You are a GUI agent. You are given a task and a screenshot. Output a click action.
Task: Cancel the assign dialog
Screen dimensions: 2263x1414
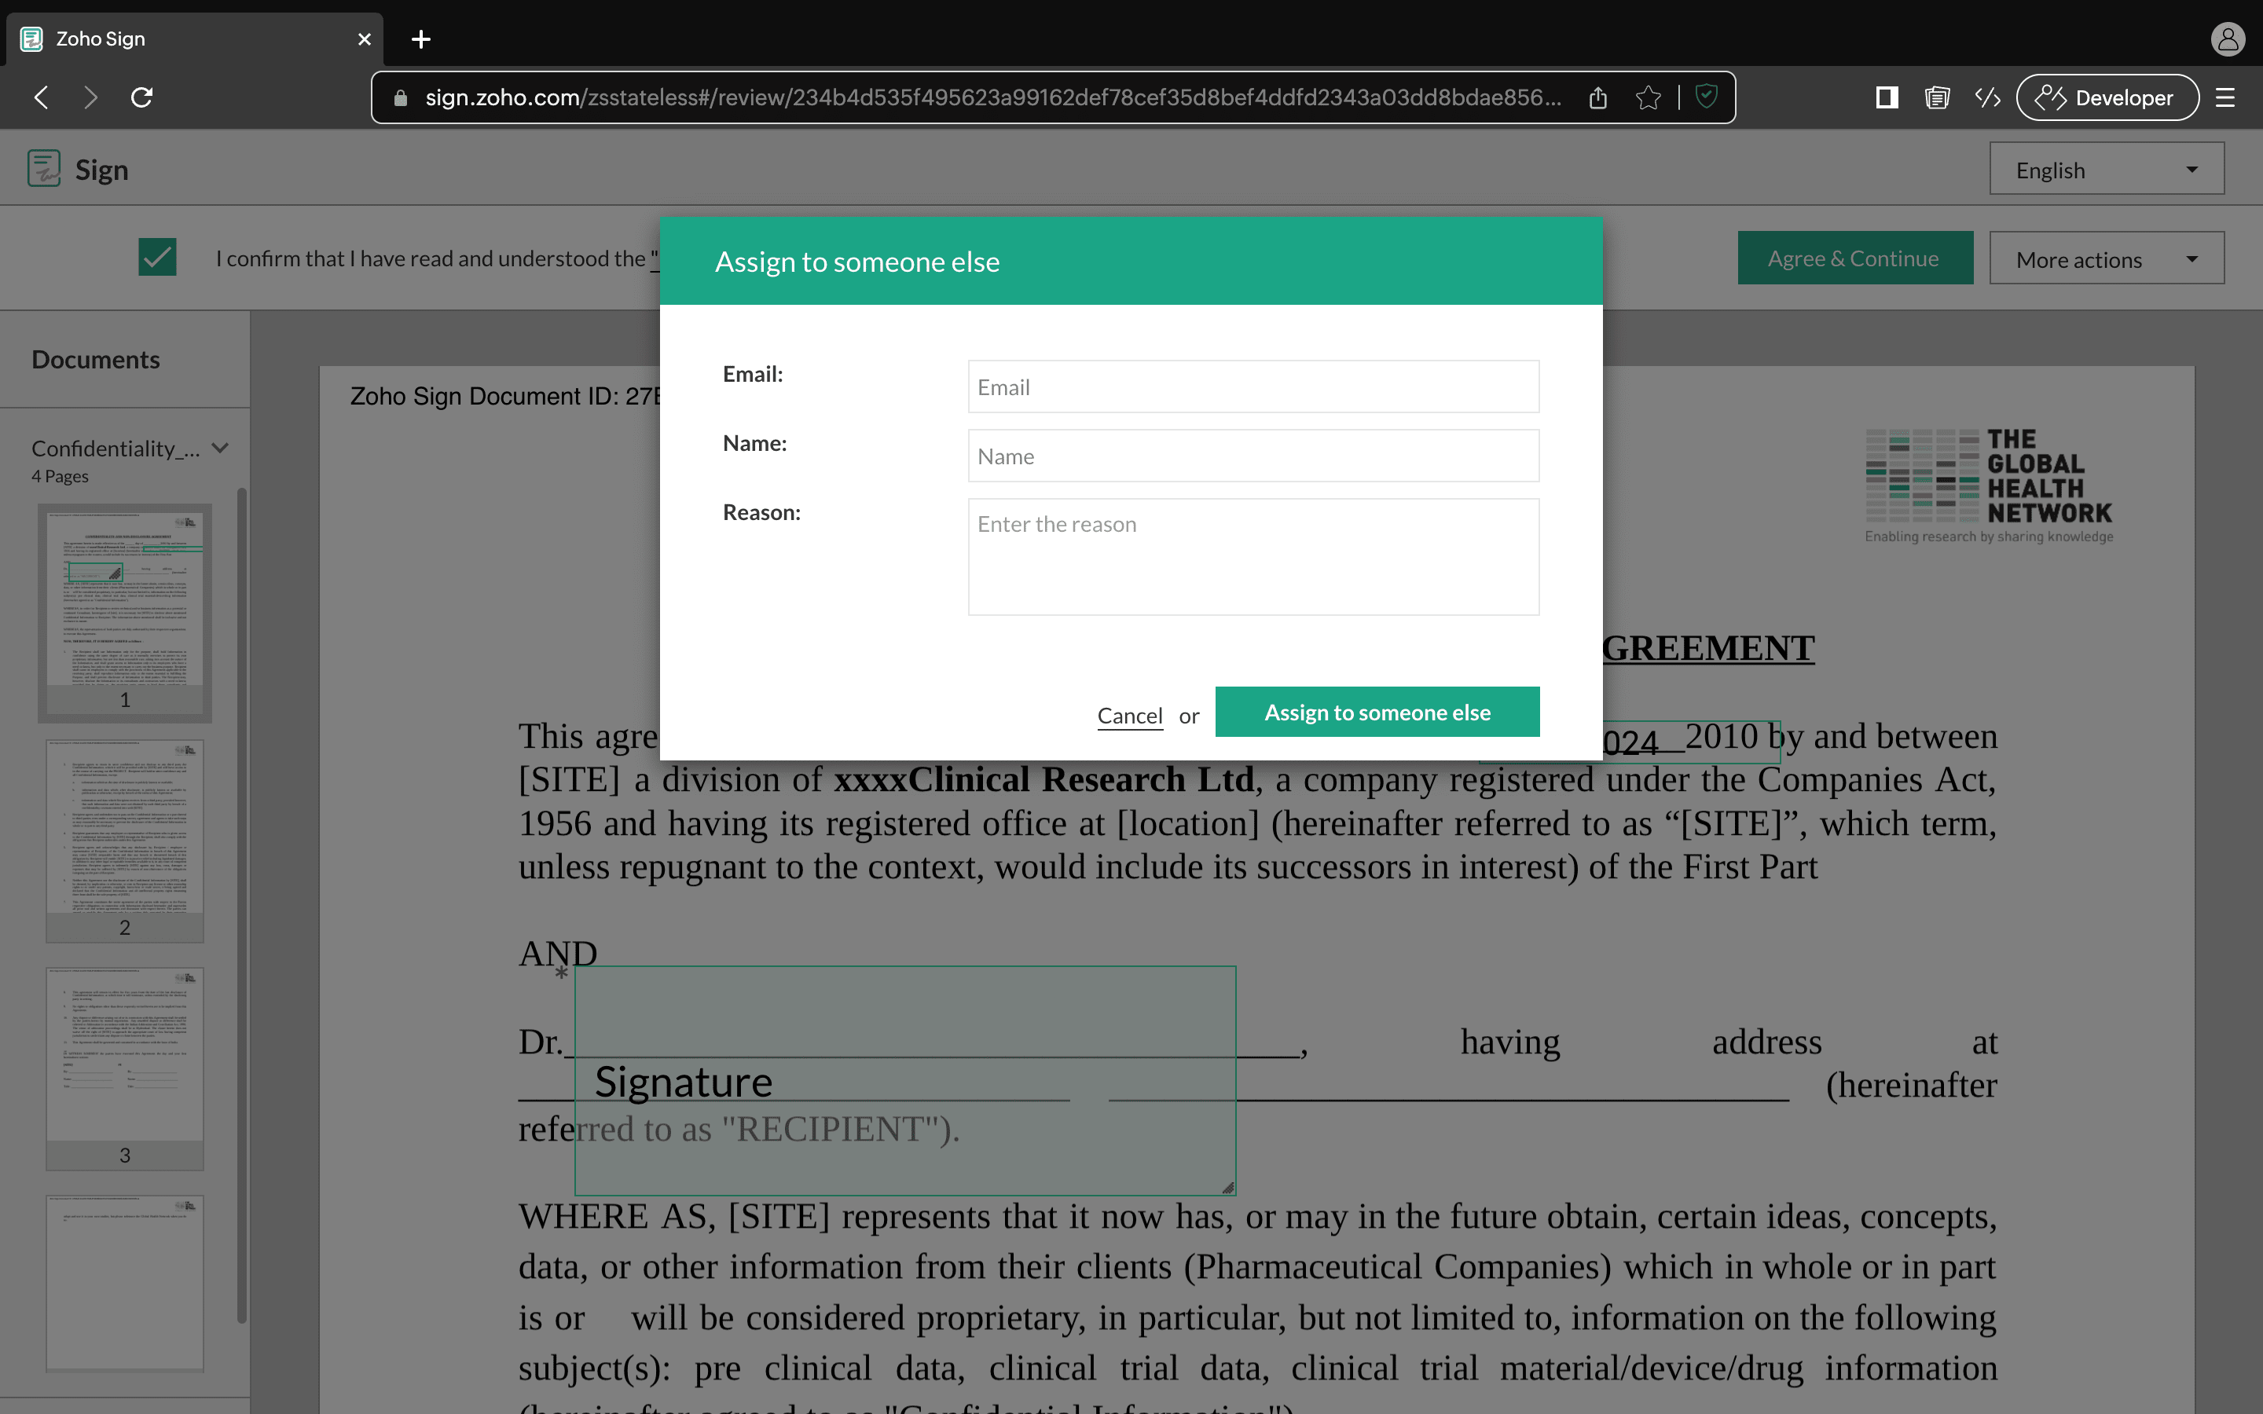click(1128, 715)
